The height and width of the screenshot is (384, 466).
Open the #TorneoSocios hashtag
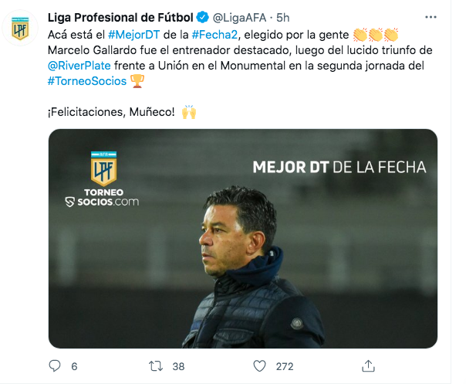87,81
